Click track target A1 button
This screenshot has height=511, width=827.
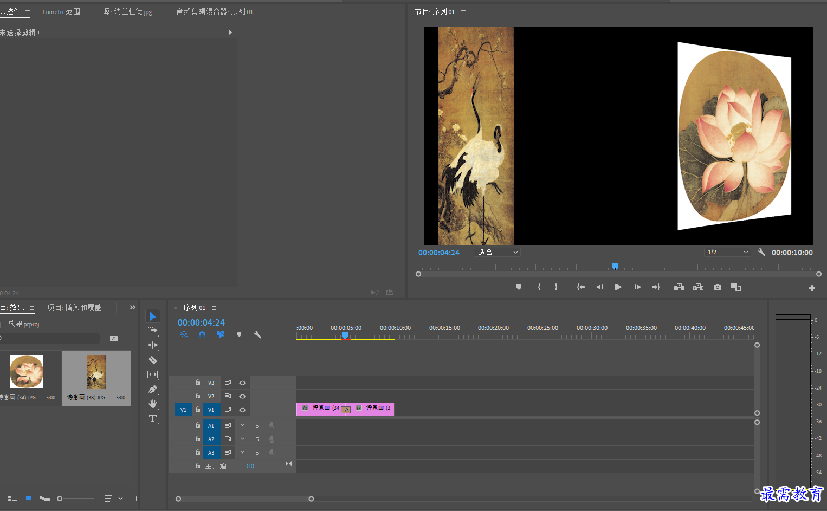[211, 425]
